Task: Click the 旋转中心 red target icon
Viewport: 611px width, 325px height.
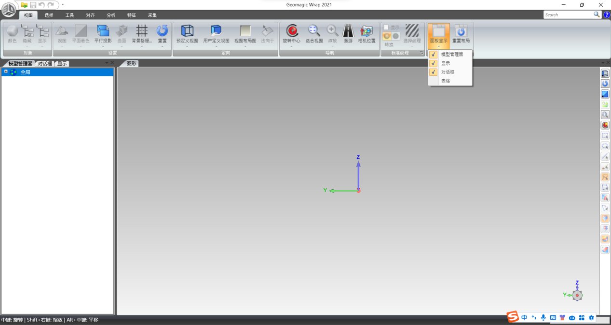Action: pyautogui.click(x=292, y=31)
